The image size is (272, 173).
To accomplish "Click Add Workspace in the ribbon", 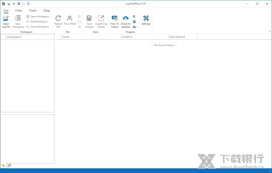I will (x=37, y=21).
